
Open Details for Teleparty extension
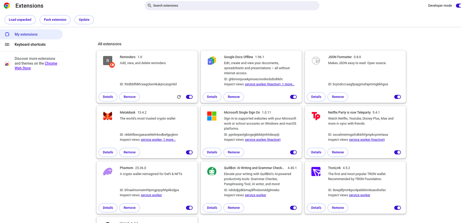pos(316,152)
